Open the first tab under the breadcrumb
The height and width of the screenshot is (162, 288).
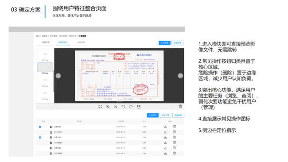click(x=46, y=42)
